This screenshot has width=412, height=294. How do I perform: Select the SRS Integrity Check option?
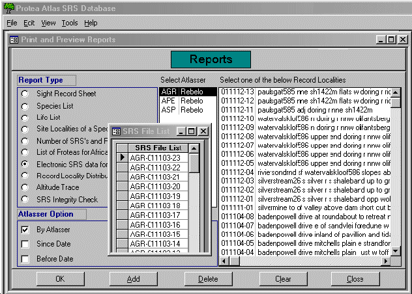click(25, 199)
